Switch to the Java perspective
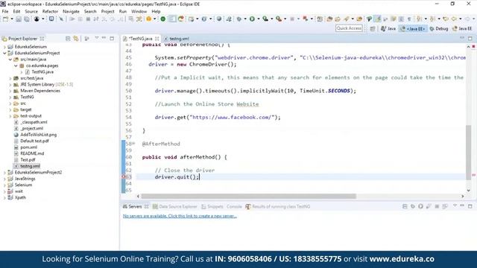Image resolution: width=477 pixels, height=268 pixels. click(388, 28)
